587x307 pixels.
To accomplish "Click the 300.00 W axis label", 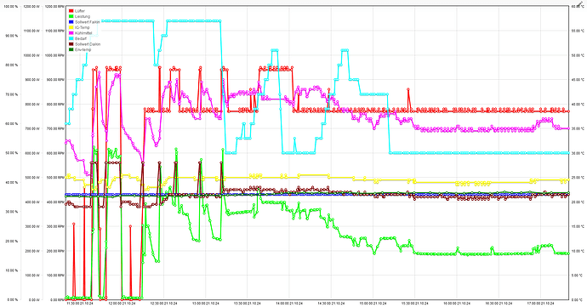I will click(32, 226).
